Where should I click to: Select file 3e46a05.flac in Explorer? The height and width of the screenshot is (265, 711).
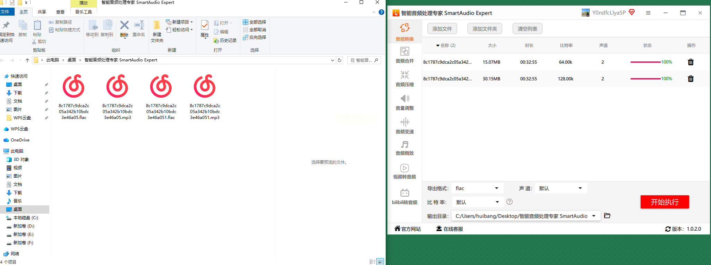[x=74, y=97]
